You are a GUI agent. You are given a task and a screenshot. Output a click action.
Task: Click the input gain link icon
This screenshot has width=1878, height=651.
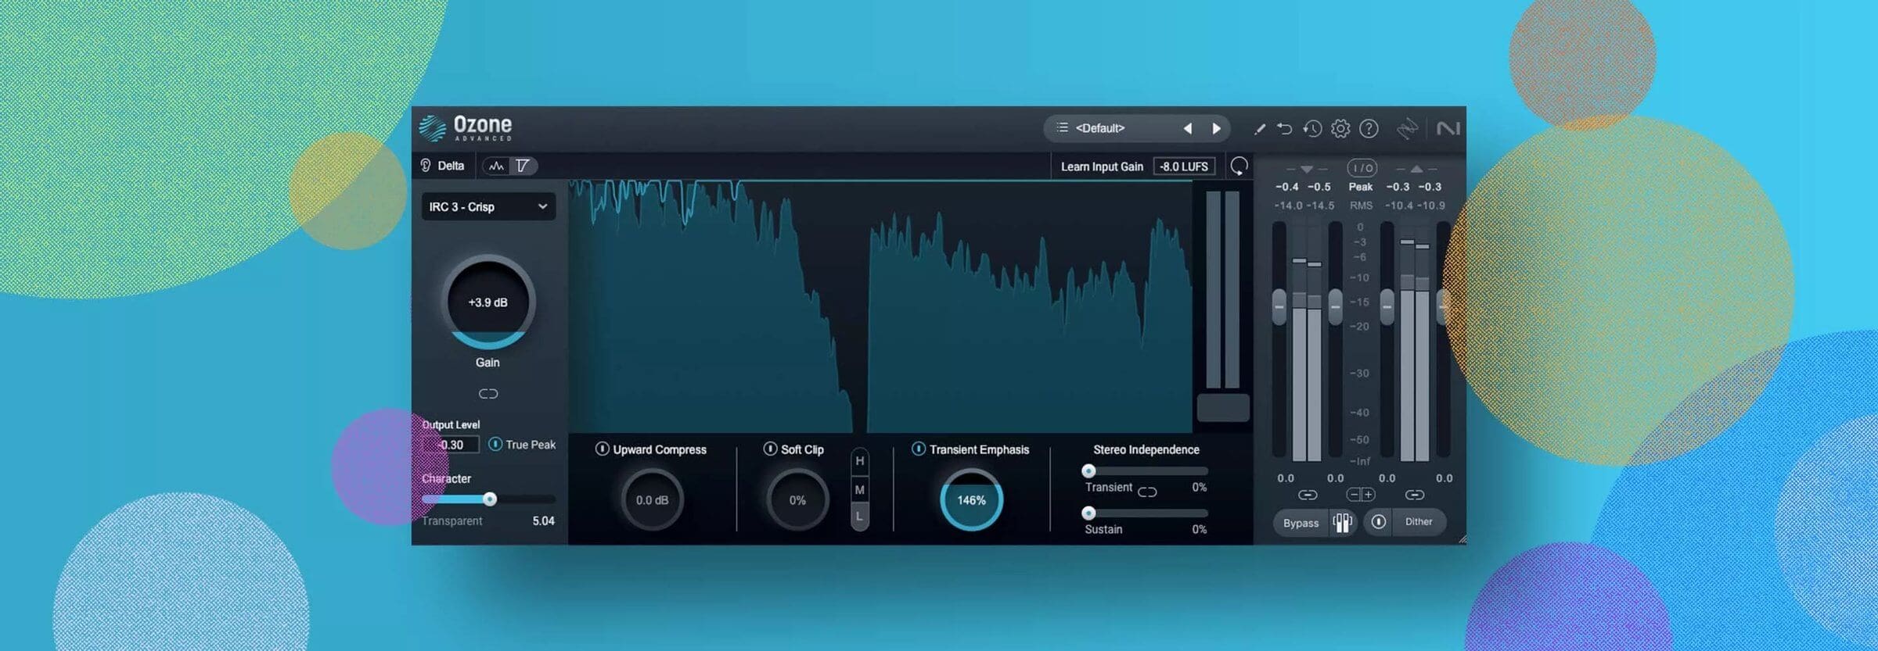1308,495
